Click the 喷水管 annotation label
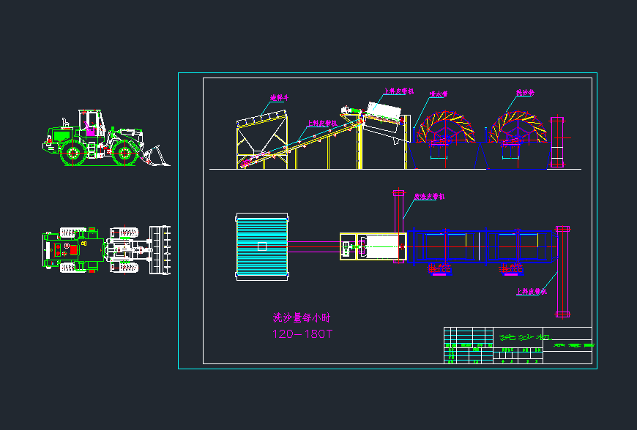The image size is (637, 430). 438,94
